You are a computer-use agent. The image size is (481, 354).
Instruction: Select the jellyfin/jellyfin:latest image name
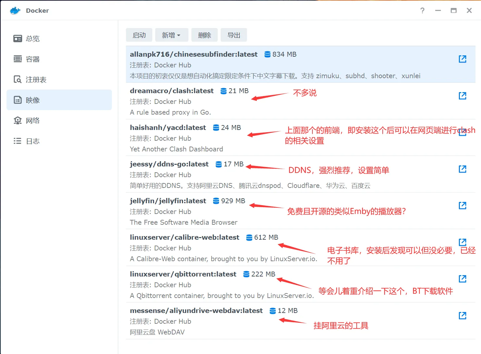[168, 201]
